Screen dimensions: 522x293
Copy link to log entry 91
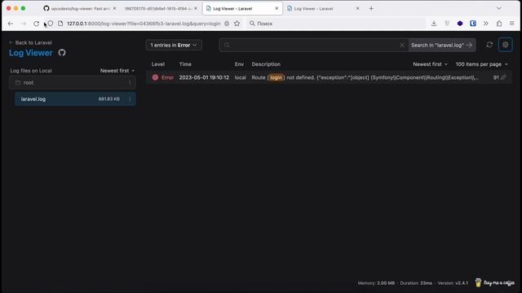[503, 77]
